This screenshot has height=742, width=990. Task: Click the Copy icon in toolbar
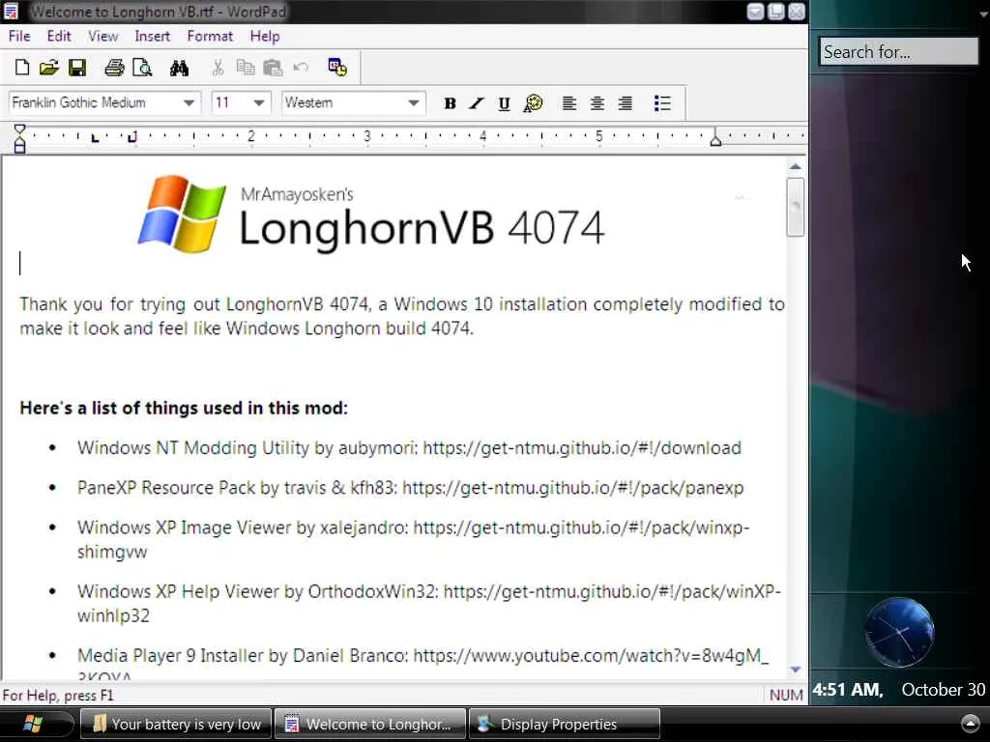(245, 67)
